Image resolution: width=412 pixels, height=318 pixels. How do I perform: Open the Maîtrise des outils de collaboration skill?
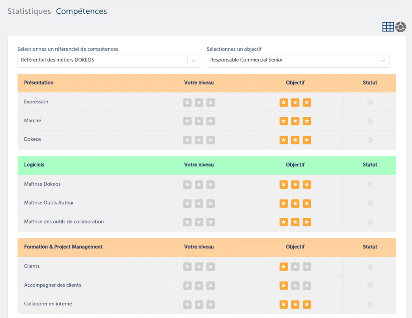click(64, 221)
